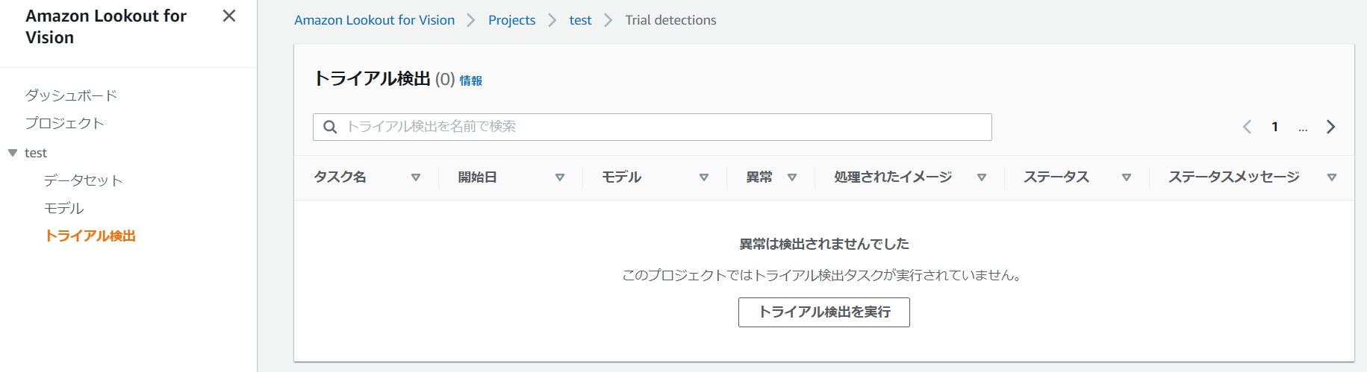This screenshot has height=372, width=1367.
Task: Open Projects breadcrumb link
Action: 511,20
